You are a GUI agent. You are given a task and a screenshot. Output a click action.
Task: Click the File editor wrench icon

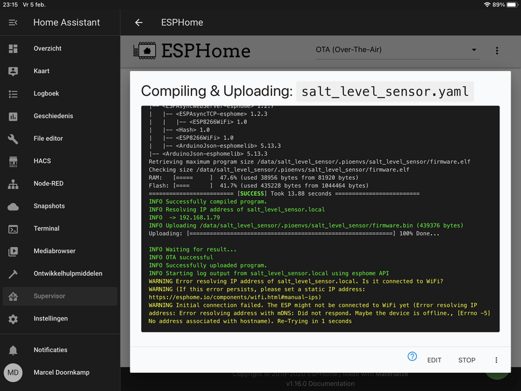pos(13,139)
